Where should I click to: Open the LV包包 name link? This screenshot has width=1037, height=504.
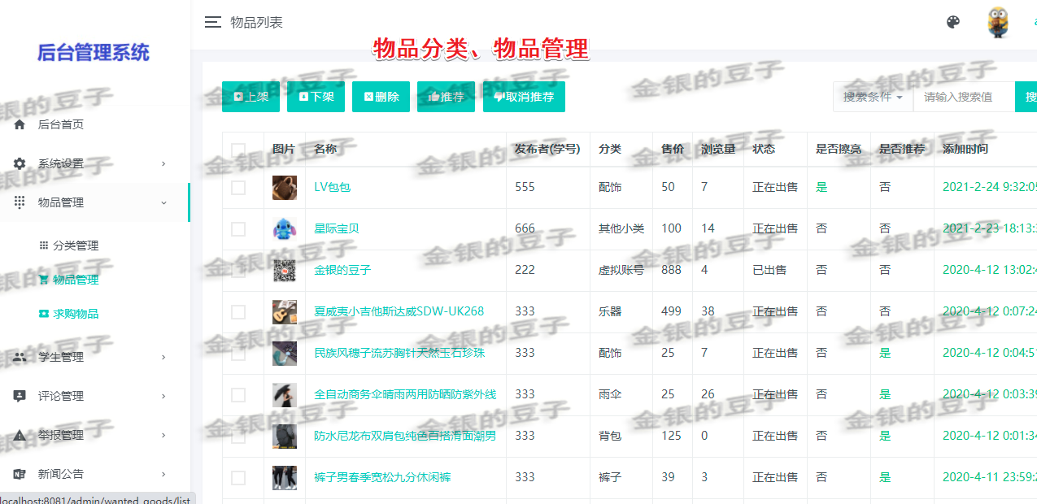coord(332,187)
